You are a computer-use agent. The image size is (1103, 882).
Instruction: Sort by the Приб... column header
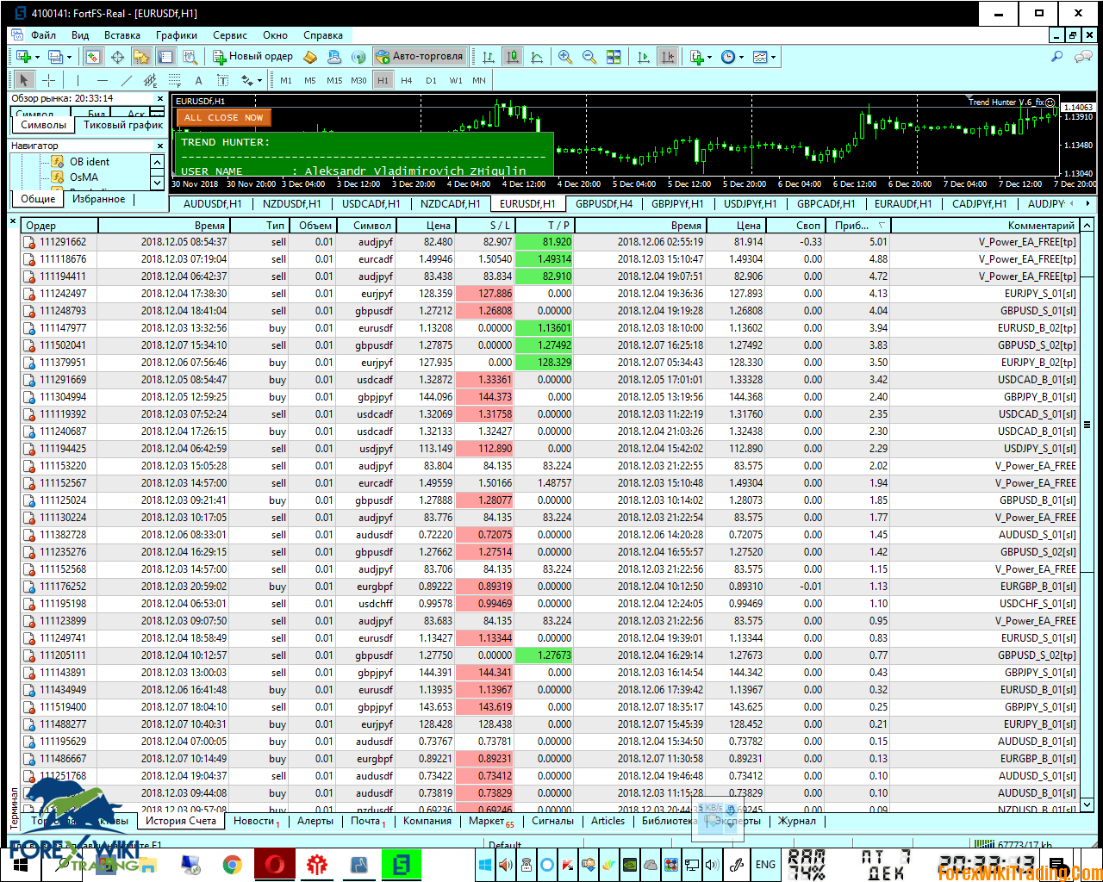click(858, 225)
